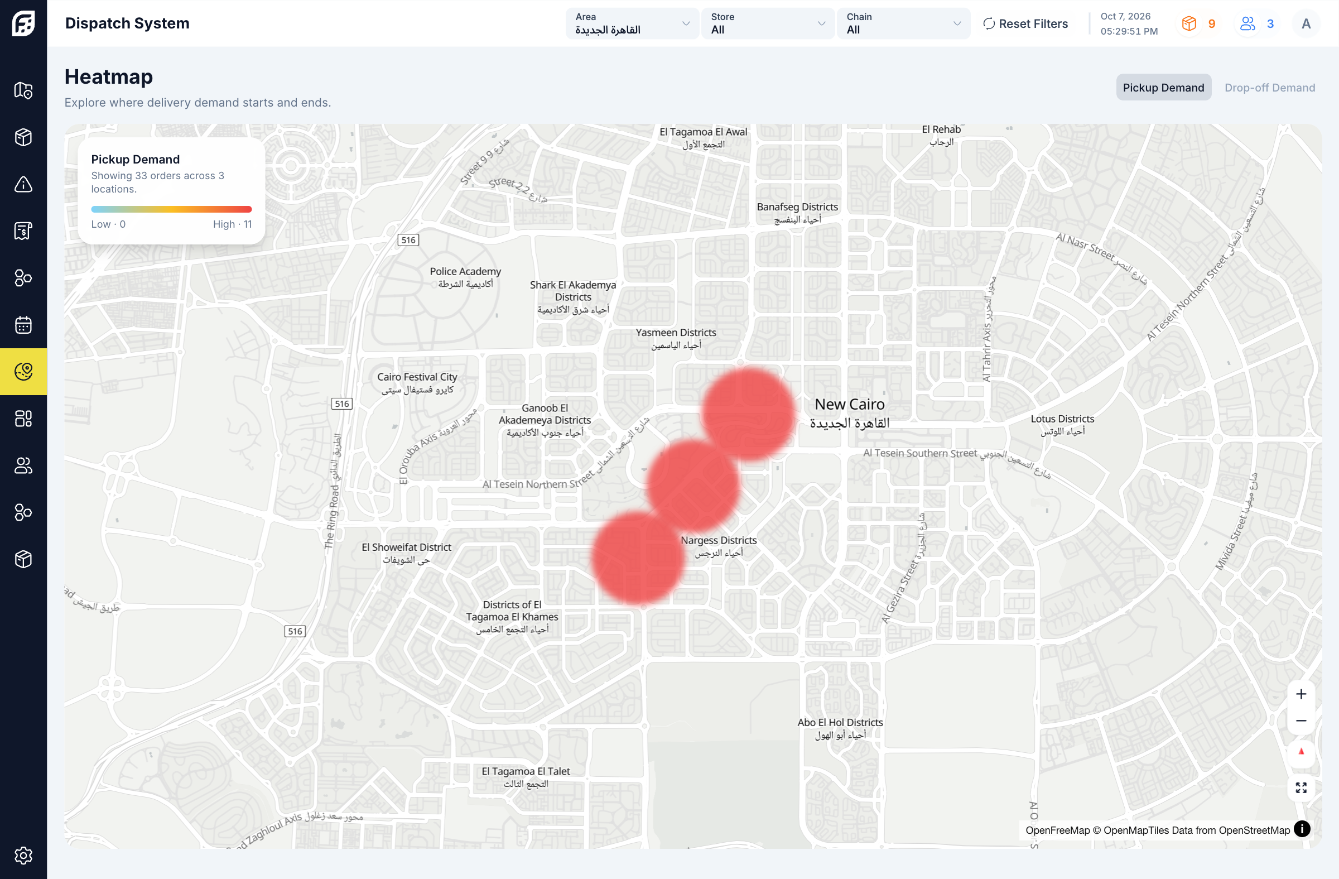Click the Police Academy map label
1339x879 pixels.
(x=465, y=277)
